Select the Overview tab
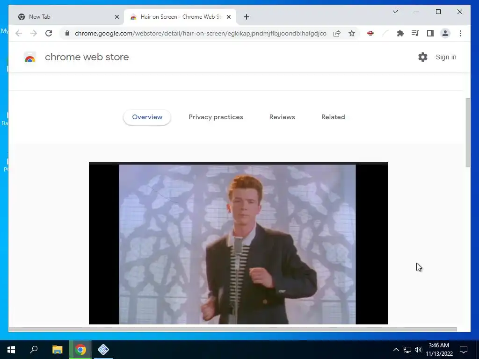 click(x=147, y=117)
